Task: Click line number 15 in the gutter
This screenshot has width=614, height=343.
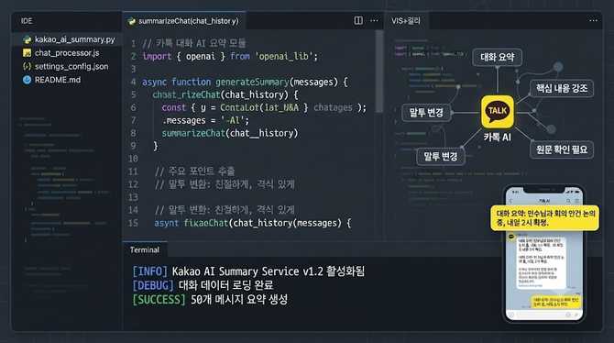Action: tap(133, 223)
